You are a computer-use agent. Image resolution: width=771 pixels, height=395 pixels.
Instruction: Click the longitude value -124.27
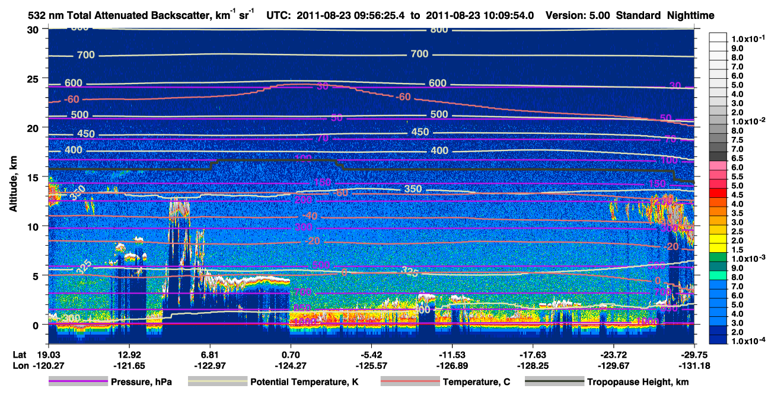click(x=290, y=365)
